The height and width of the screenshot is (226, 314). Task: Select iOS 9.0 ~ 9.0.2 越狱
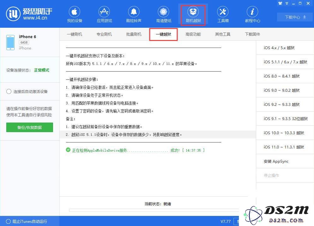pyautogui.click(x=285, y=90)
